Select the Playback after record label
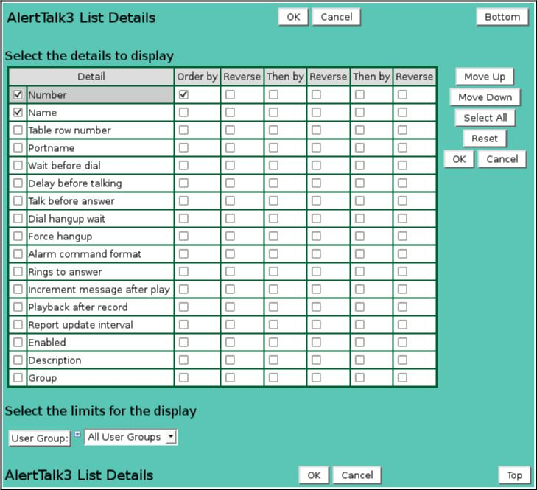This screenshot has height=490, width=537. 78,307
